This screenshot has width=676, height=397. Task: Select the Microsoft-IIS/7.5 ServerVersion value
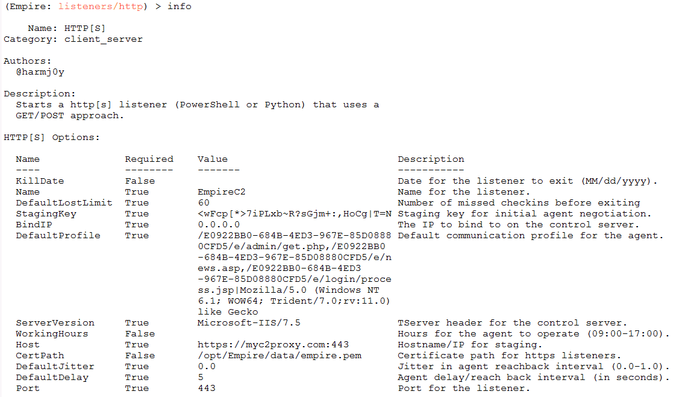click(x=249, y=323)
